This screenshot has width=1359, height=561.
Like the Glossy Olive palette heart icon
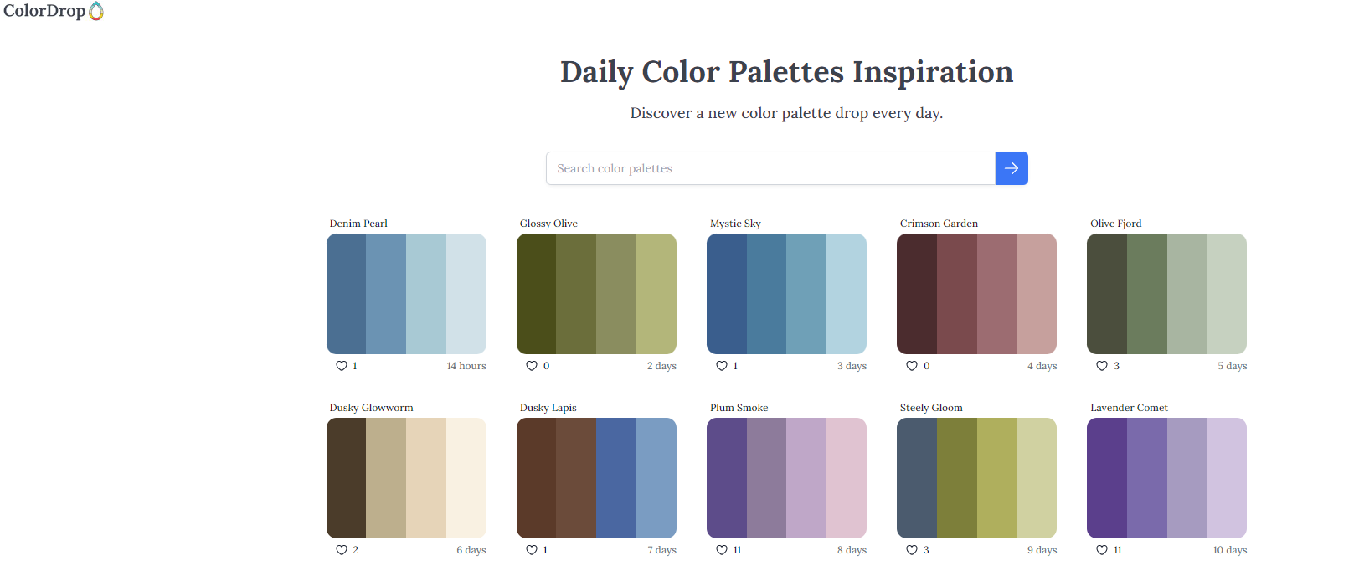[x=532, y=366]
